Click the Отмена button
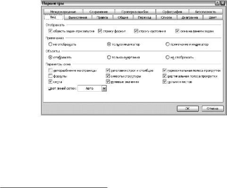Screen dimensions: 227x188 tap(212, 109)
